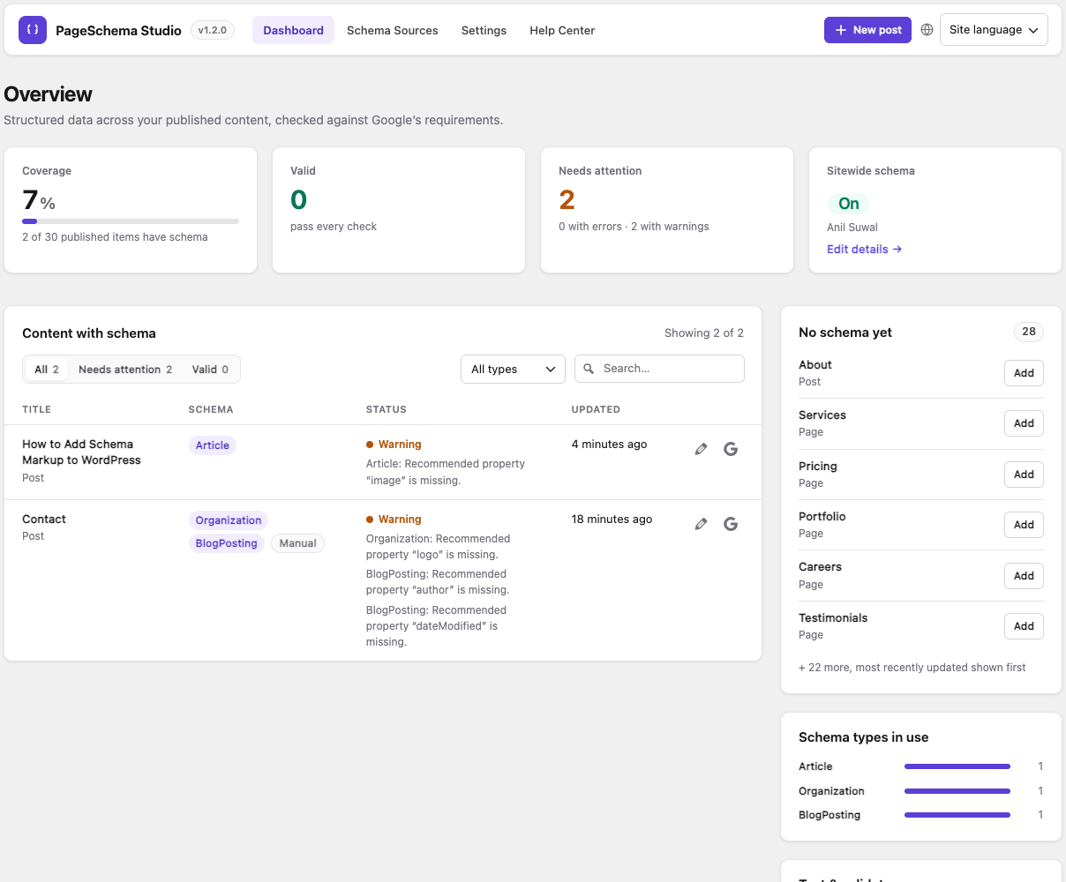Click the search magnifier icon
Image resolution: width=1066 pixels, height=882 pixels.
[x=589, y=369]
